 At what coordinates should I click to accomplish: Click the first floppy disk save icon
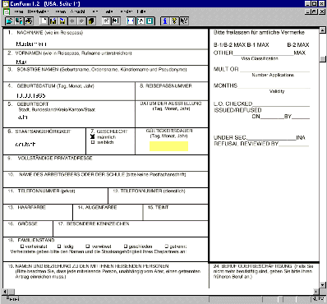[53, 21]
